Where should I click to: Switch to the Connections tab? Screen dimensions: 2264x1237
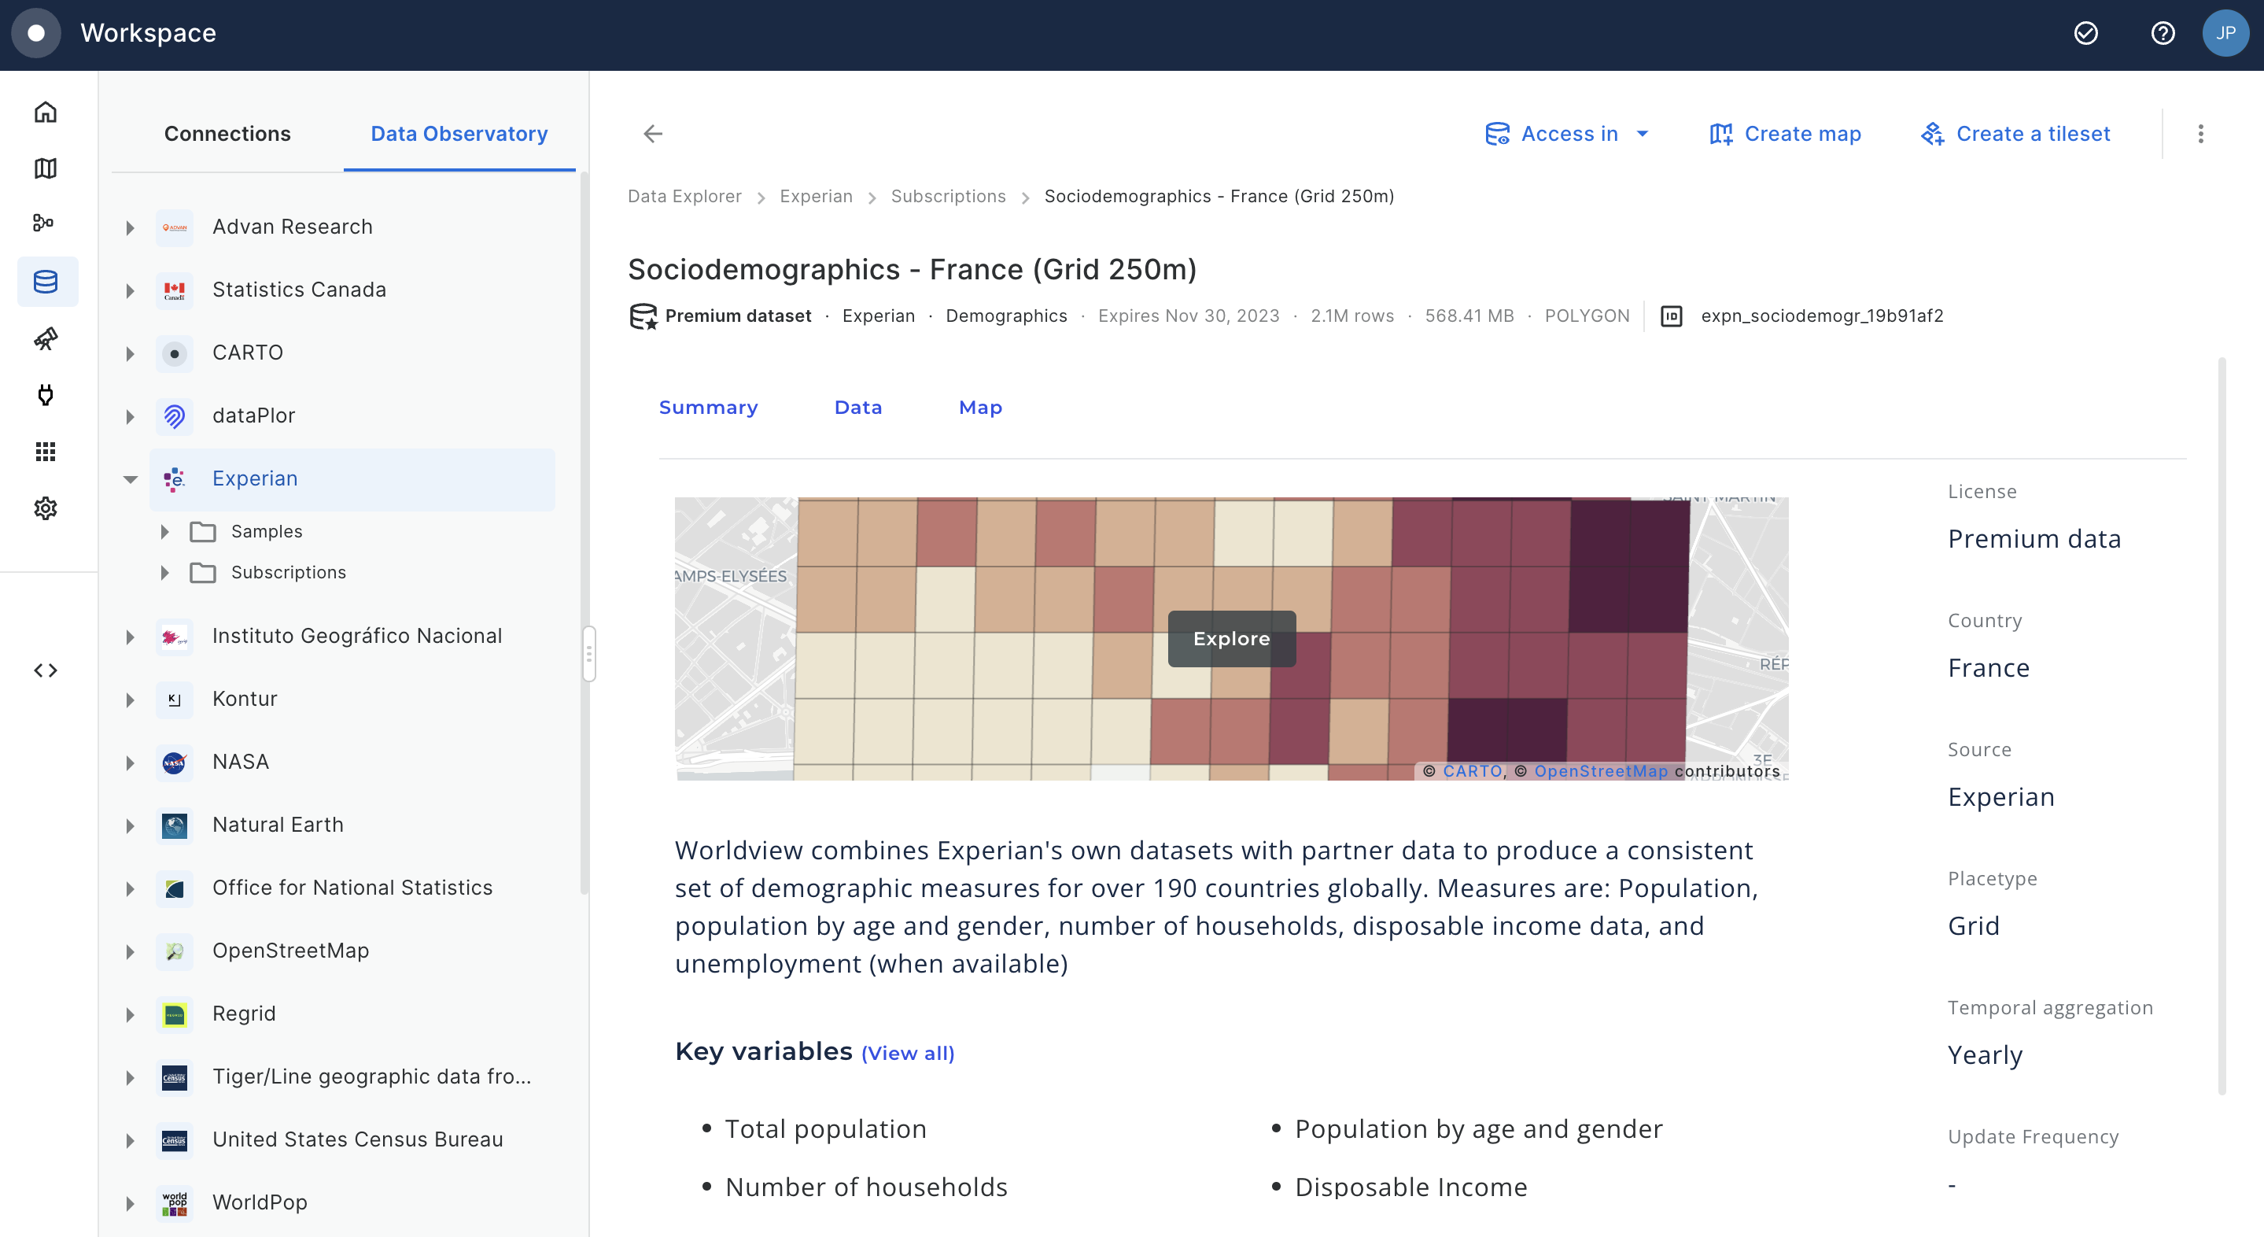tap(227, 134)
